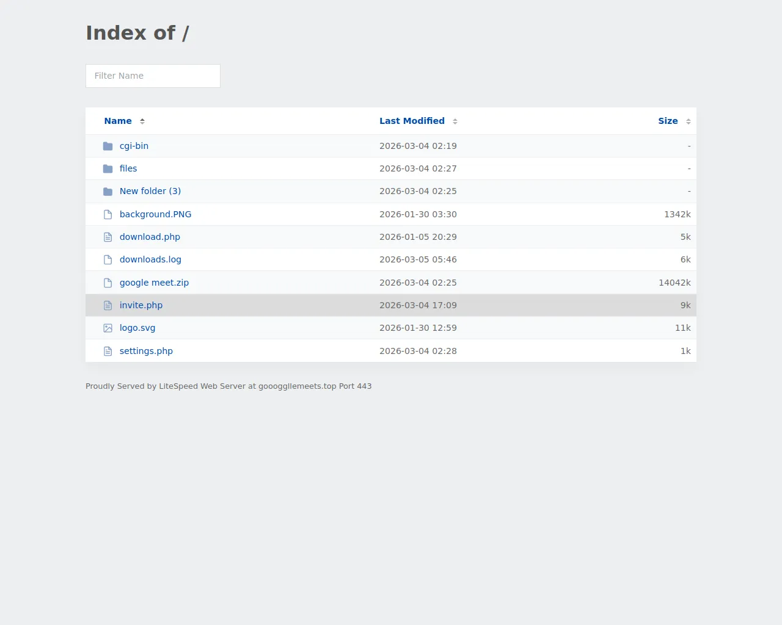Click the file icon beside google meet.zip
The image size is (782, 625).
(108, 283)
